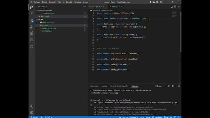210x118 pixels.
Task: Kill terminal with the trash icon
Action: pos(173,86)
